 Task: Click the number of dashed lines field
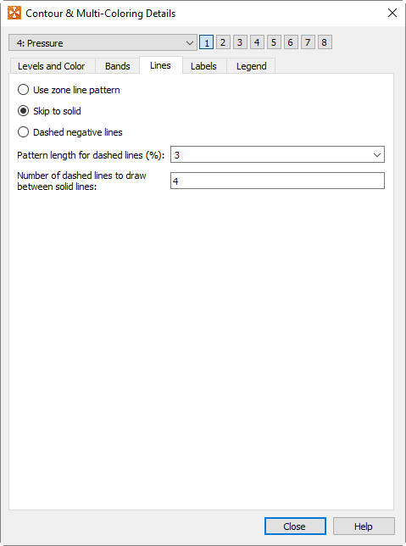click(277, 181)
